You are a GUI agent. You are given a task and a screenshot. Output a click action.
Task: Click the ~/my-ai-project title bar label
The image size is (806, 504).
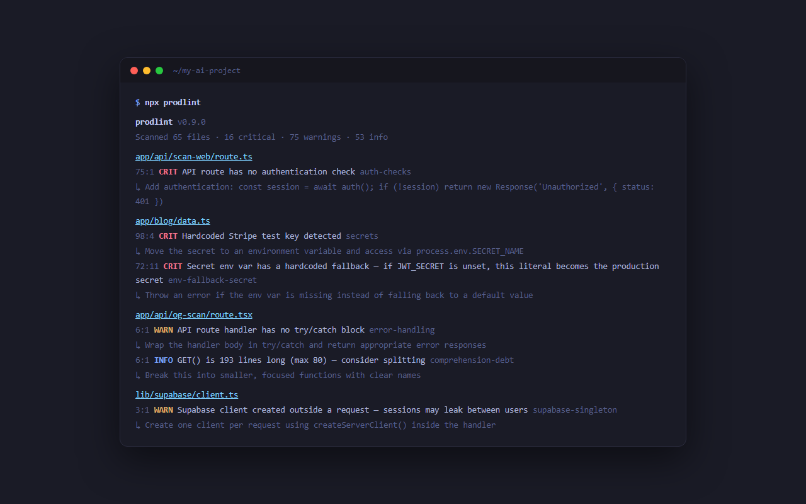(207, 71)
